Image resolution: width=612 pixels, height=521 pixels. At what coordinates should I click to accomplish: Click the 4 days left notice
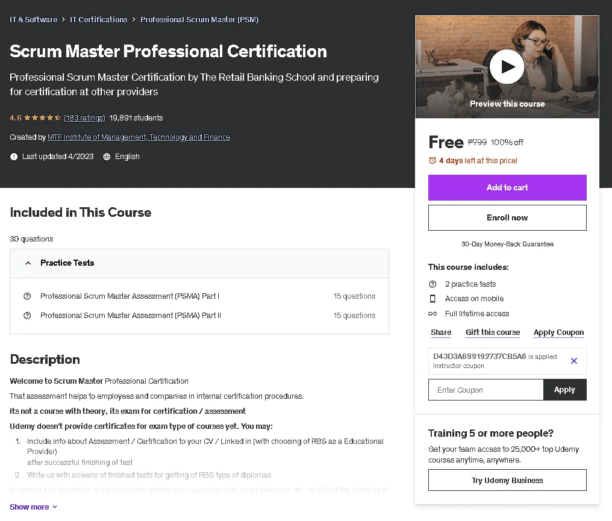click(478, 160)
